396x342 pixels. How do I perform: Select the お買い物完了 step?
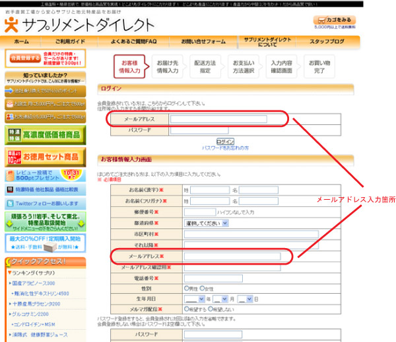[x=319, y=67]
